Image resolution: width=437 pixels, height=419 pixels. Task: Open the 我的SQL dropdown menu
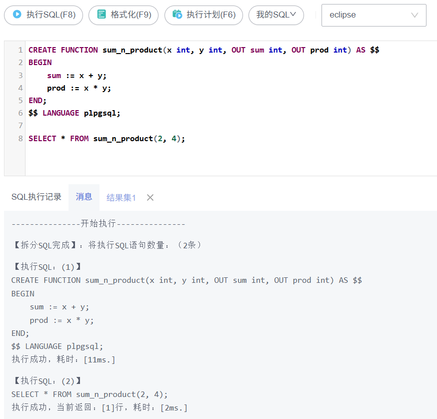[x=276, y=15]
